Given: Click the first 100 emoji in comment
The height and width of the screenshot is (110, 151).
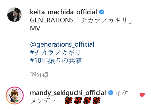Looking at the screenshot, I should point(68,101).
